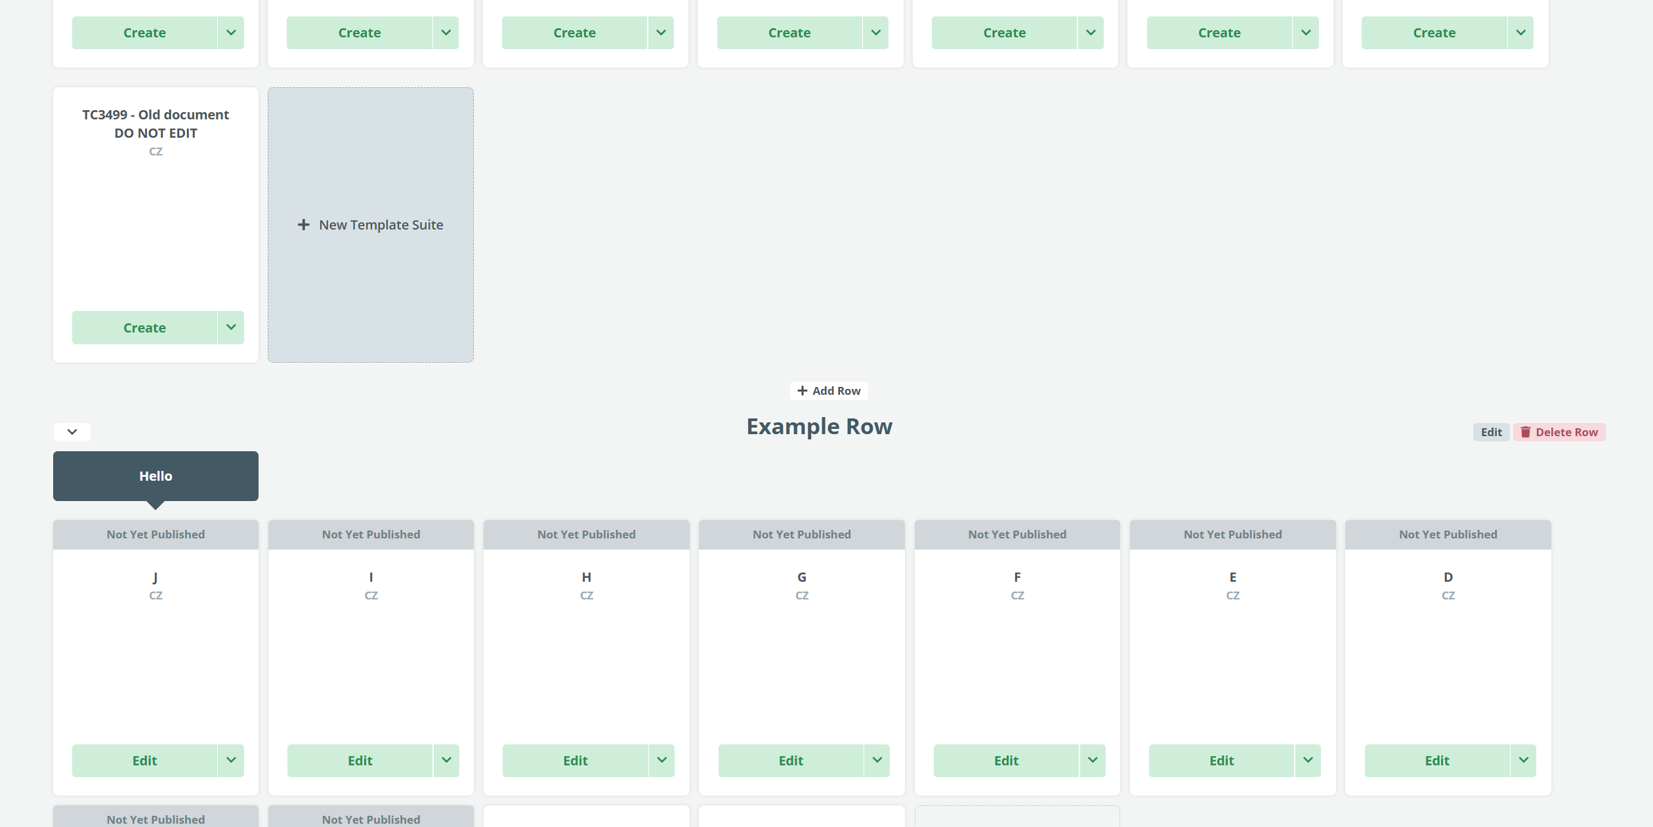This screenshot has width=1653, height=827.
Task: Click plus icon for New Template Suite
Action: [303, 225]
